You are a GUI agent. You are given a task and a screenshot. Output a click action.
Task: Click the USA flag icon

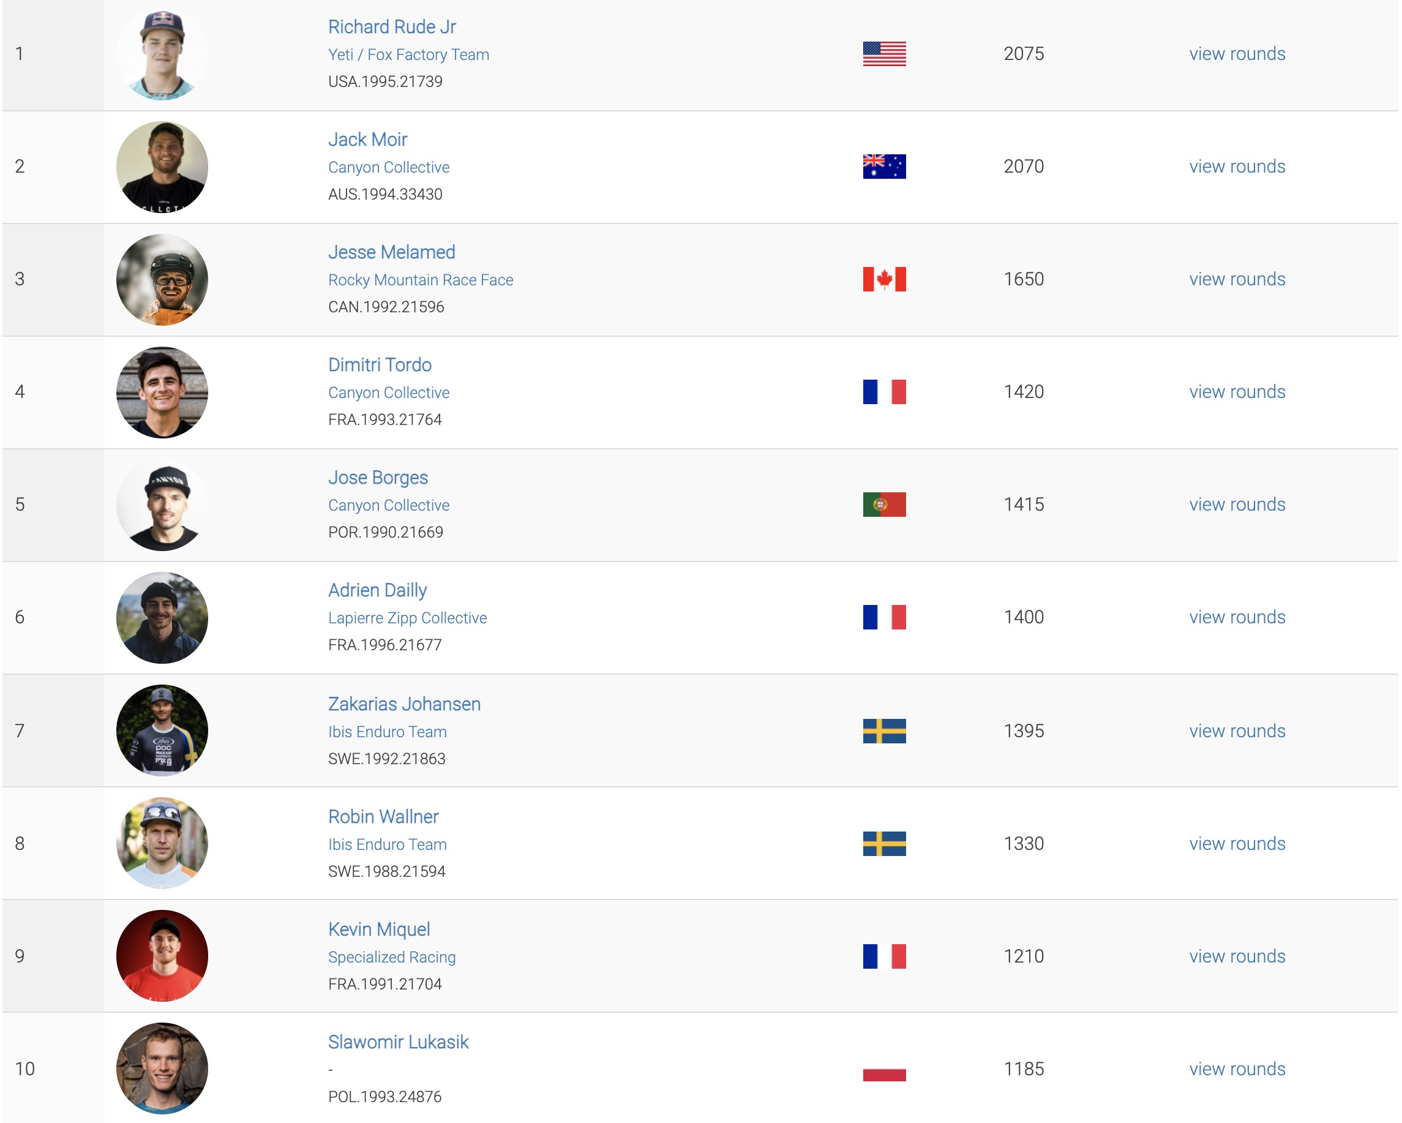[x=883, y=54]
